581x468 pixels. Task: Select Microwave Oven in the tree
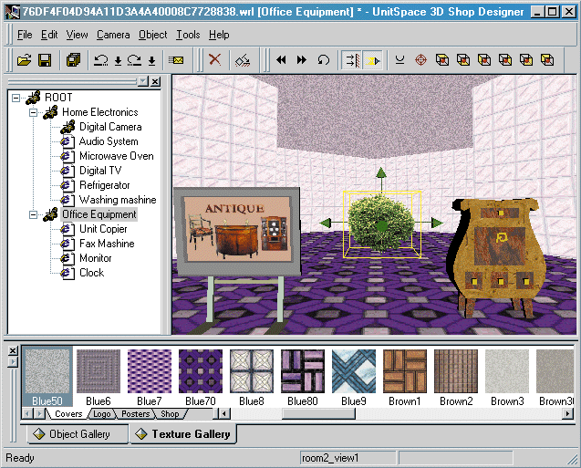[x=116, y=156]
